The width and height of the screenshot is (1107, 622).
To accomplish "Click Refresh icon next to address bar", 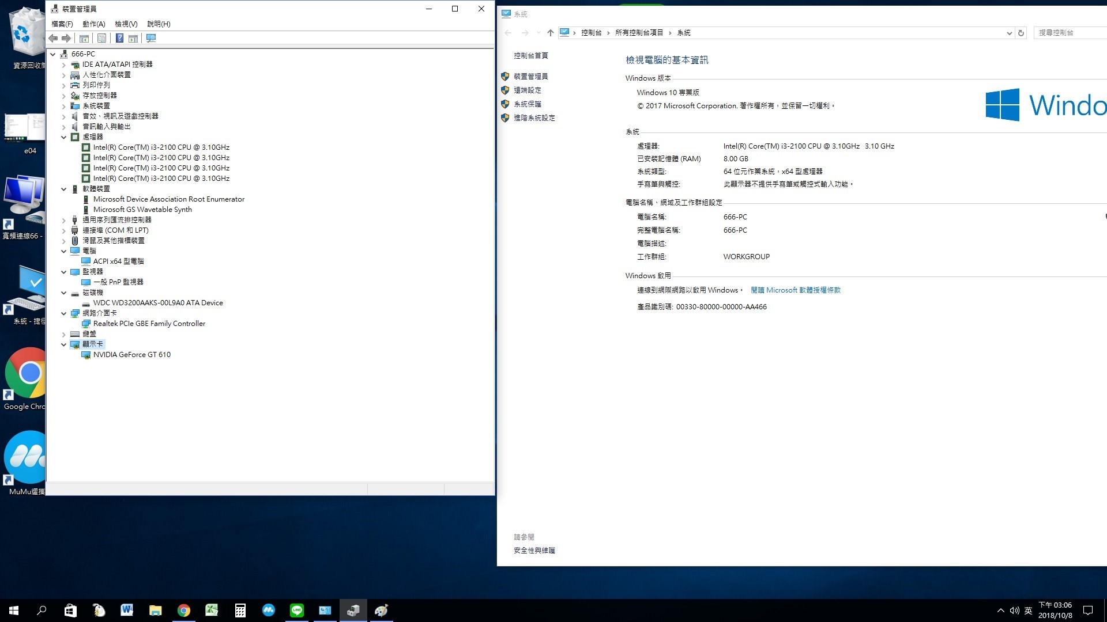I will [1021, 33].
